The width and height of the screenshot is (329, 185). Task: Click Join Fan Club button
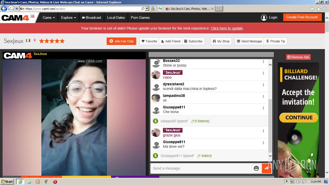[x=121, y=41]
